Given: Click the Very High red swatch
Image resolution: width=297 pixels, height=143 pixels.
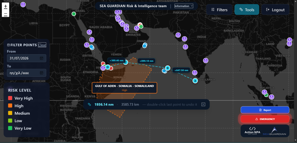Looking at the screenshot, I should (10, 98).
